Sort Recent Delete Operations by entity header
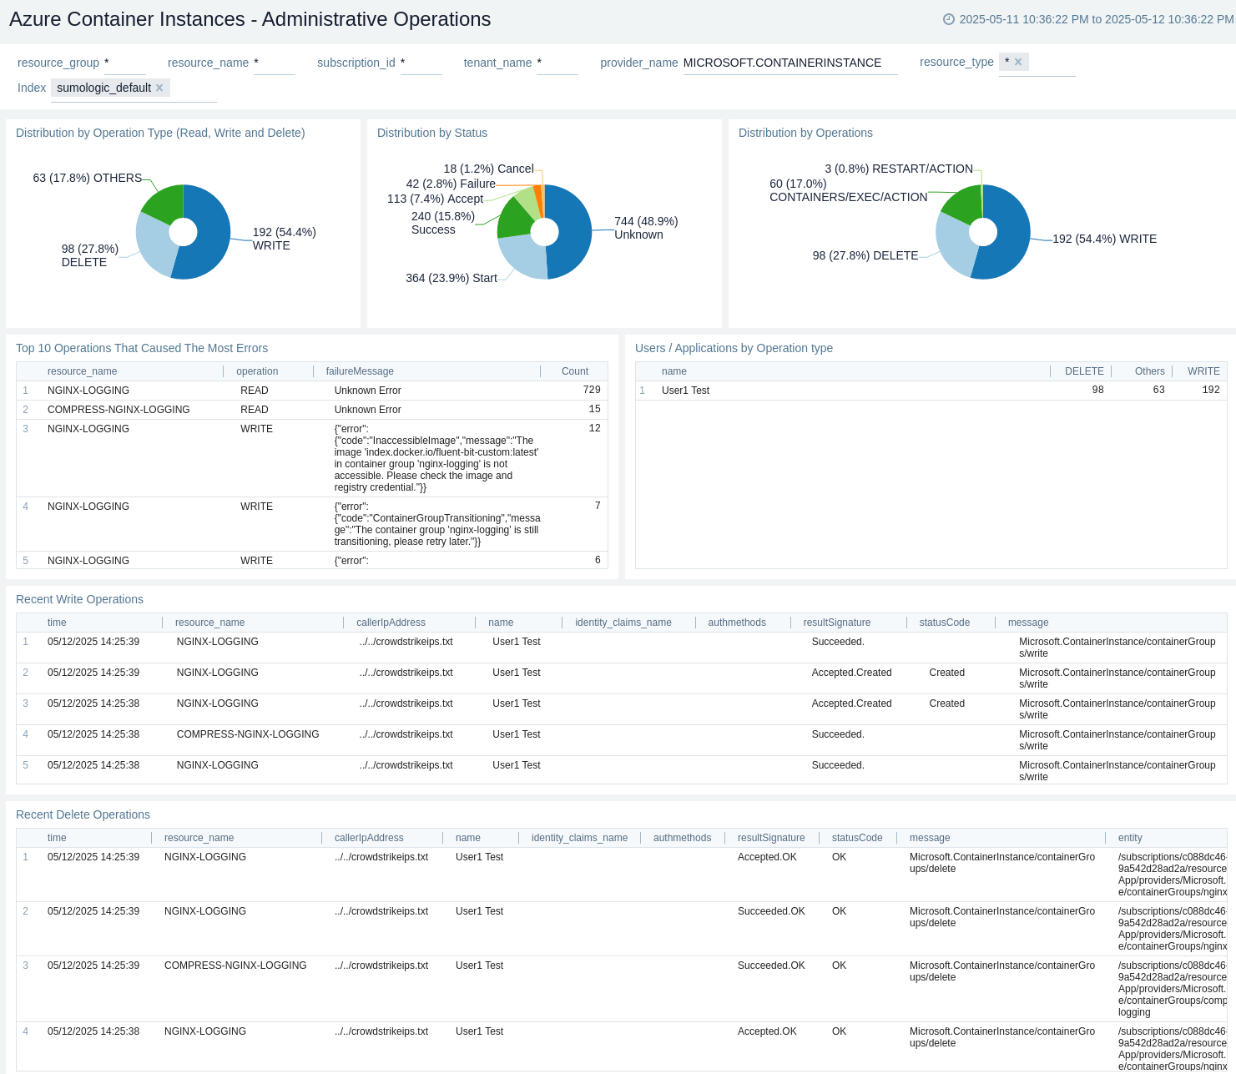Viewport: 1236px width, 1074px height. point(1130,838)
